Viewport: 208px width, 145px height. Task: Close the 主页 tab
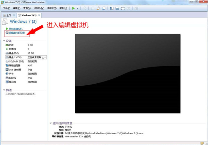14,15
